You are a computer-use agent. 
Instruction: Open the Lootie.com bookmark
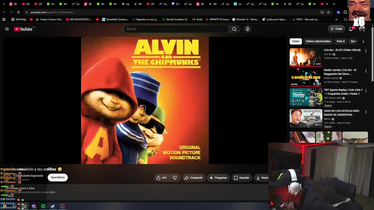(x=274, y=20)
